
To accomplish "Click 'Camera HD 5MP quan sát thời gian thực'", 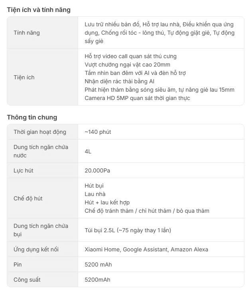I will 137,98.
